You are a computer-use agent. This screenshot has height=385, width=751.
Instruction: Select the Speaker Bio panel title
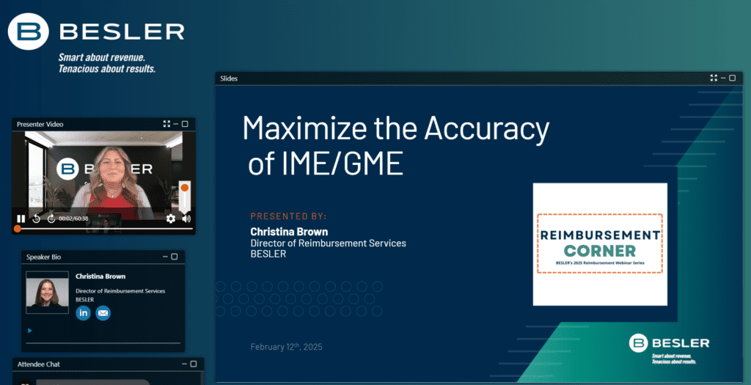point(43,257)
